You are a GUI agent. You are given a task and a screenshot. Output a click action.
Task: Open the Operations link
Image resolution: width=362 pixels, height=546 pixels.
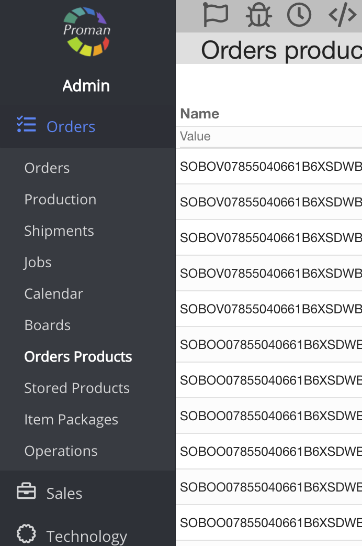(61, 451)
